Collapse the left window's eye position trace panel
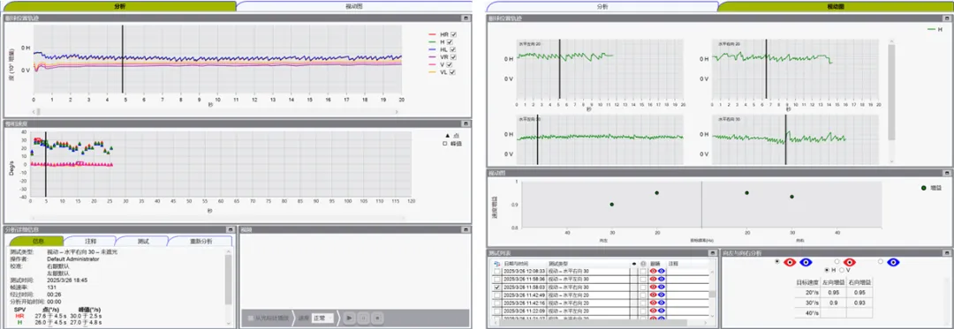 [466, 19]
